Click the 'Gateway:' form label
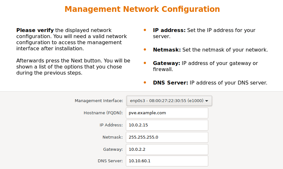 [x=113, y=149]
